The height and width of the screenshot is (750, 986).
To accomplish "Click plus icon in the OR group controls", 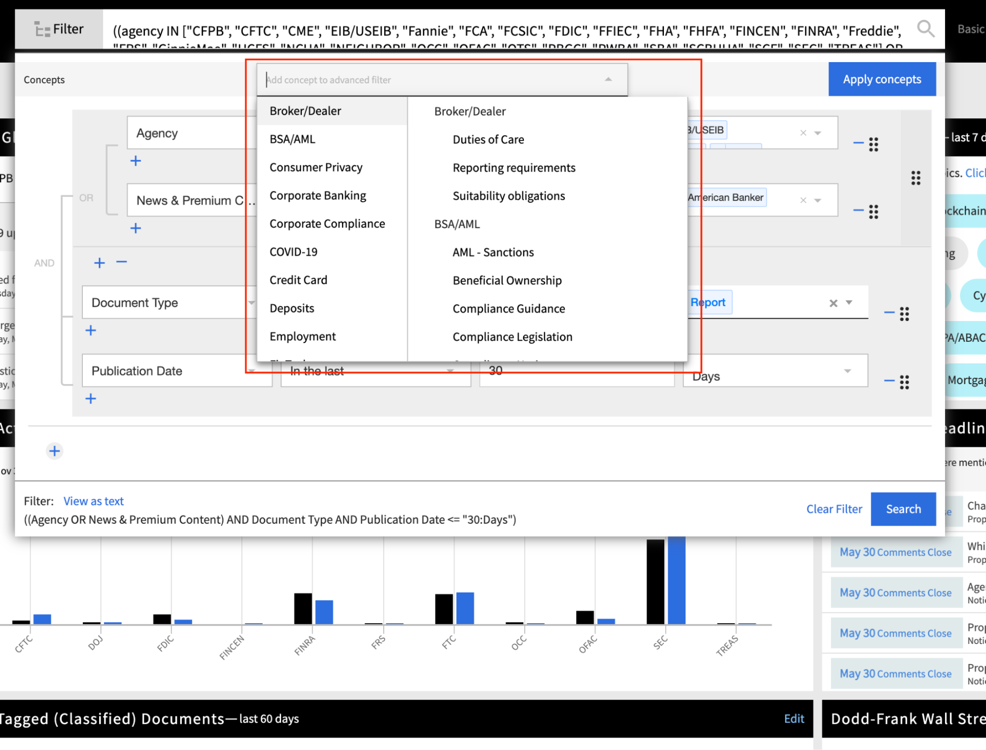I will coord(100,263).
